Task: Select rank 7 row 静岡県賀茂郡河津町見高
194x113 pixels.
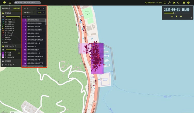Action: coord(34,40)
